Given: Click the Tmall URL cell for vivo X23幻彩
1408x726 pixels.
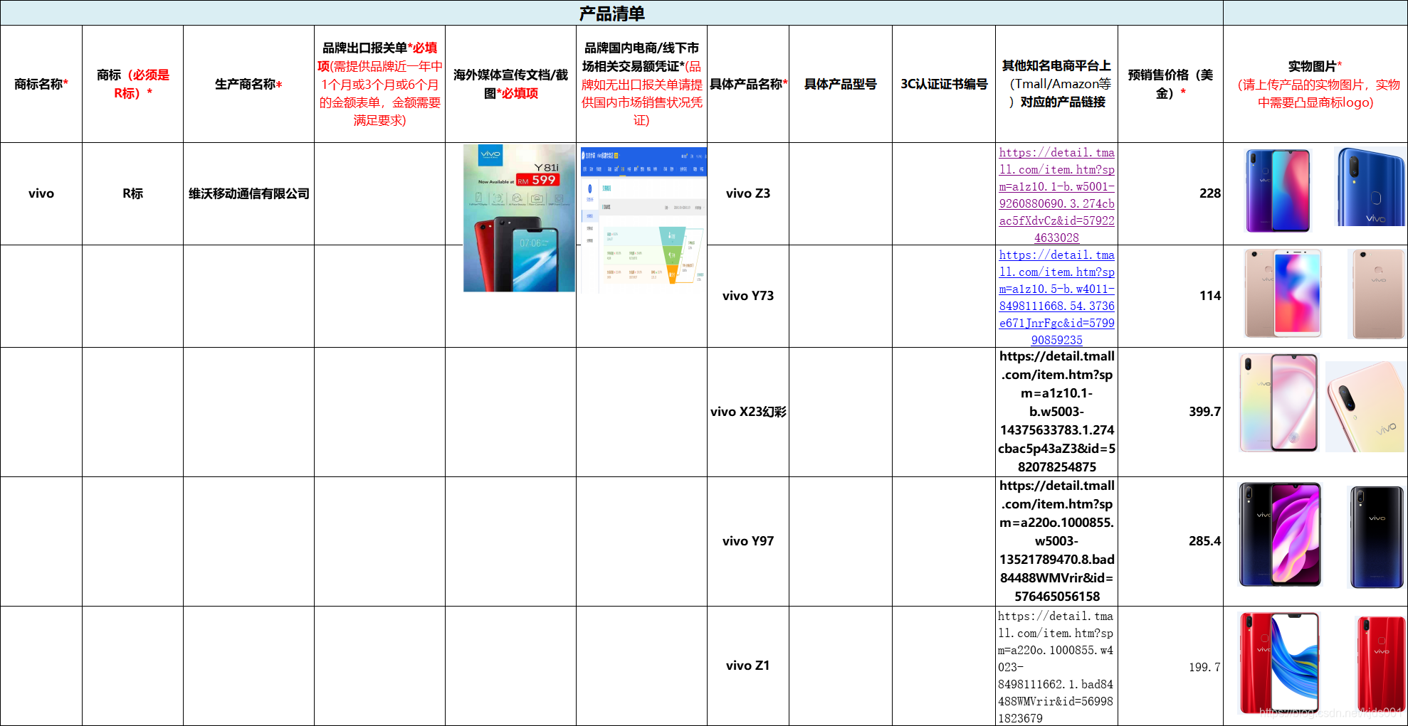Looking at the screenshot, I should click(x=1056, y=412).
